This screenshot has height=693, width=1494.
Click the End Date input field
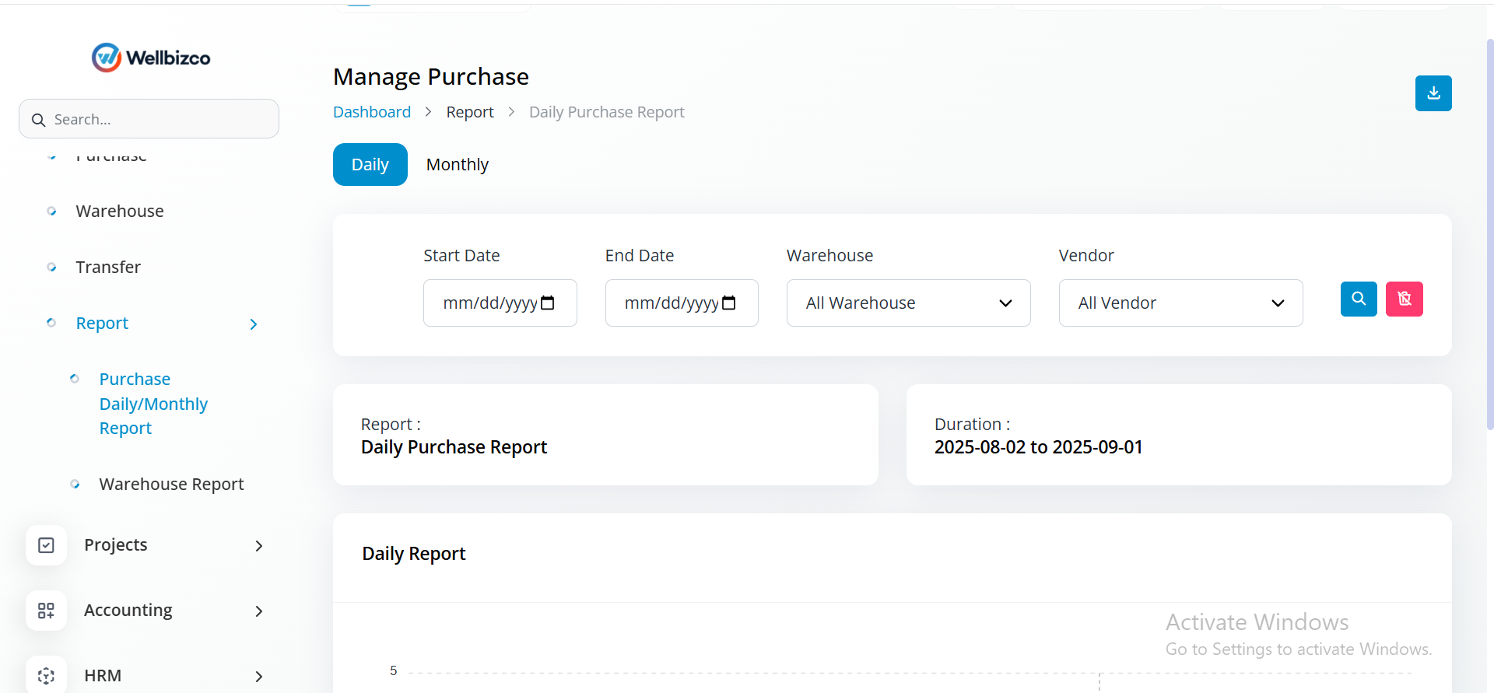point(682,303)
